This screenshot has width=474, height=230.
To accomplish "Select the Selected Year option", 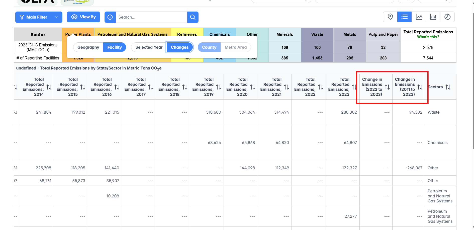I will [149, 47].
